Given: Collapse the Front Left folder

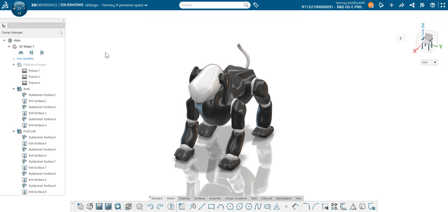Looking at the screenshot, I should pos(14,131).
